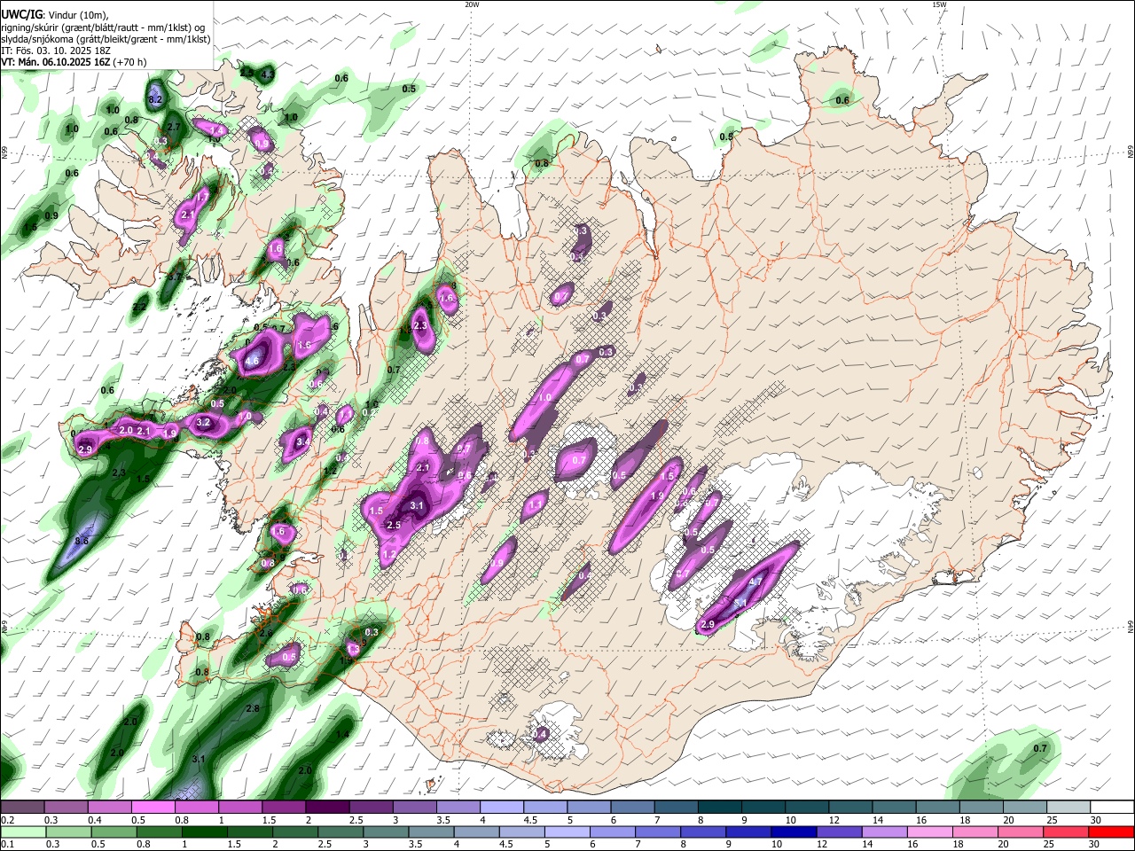This screenshot has width=1135, height=851.
Task: Click the bright red swatch on the rain scale
Action: [1112, 831]
